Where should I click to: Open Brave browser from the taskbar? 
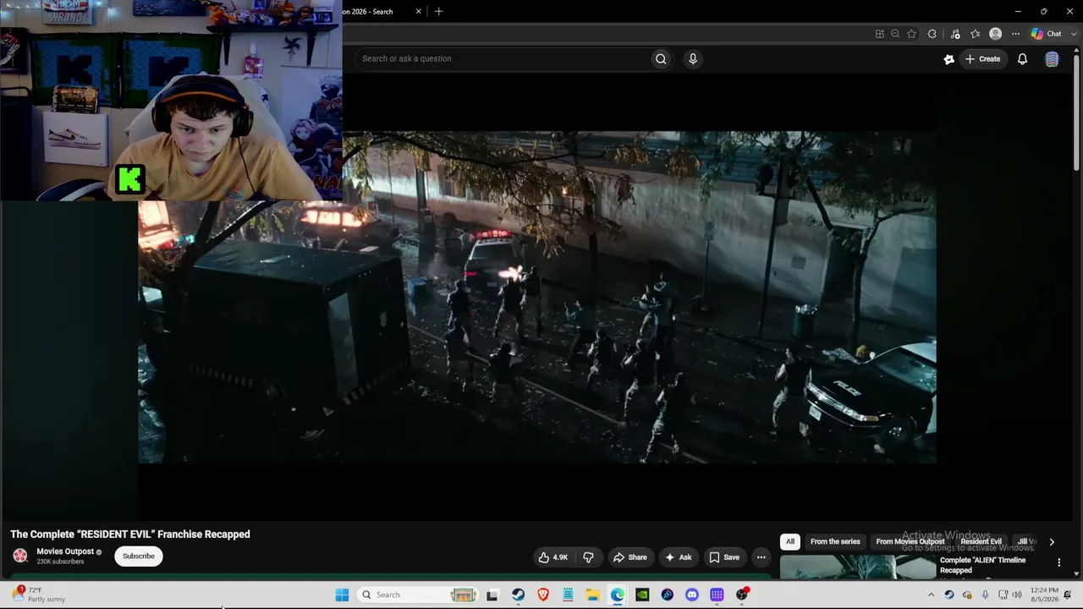click(x=543, y=595)
